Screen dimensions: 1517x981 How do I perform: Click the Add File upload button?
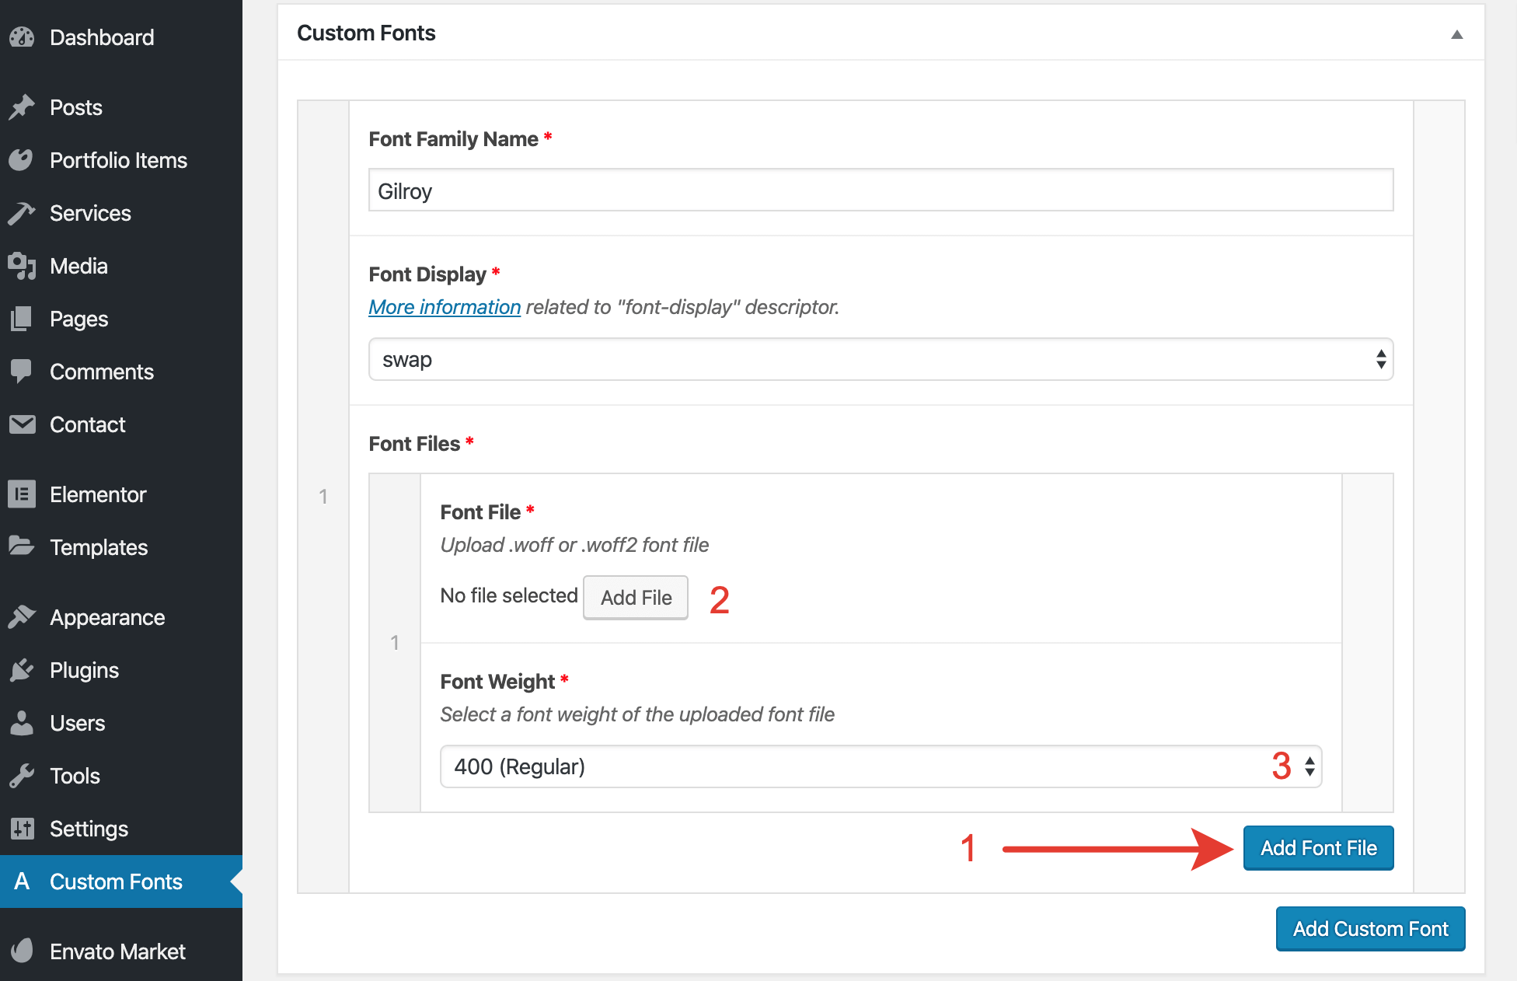point(635,597)
